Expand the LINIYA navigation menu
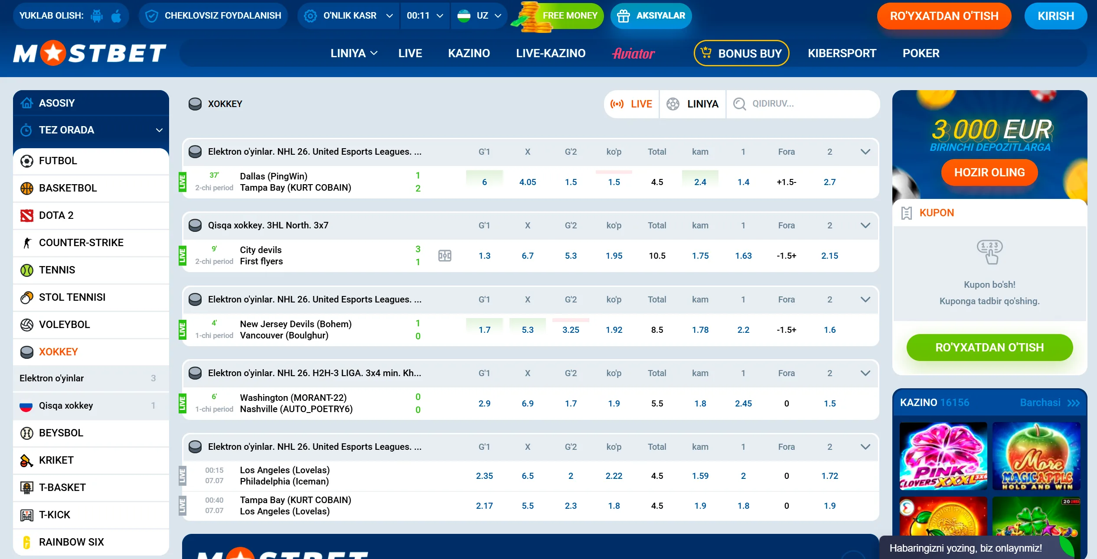 pyautogui.click(x=354, y=53)
